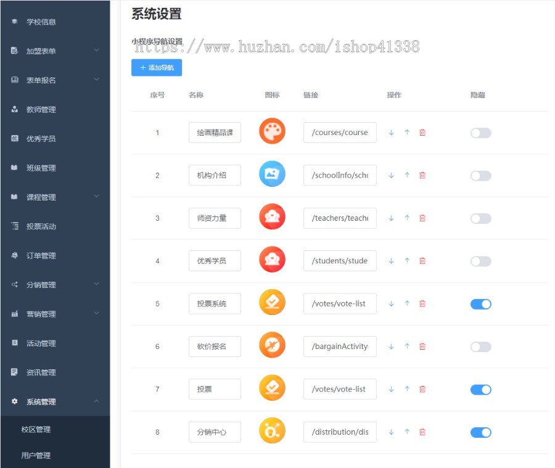This screenshot has height=468, width=555.
Task: Move row 7 投票 up
Action: coord(407,389)
